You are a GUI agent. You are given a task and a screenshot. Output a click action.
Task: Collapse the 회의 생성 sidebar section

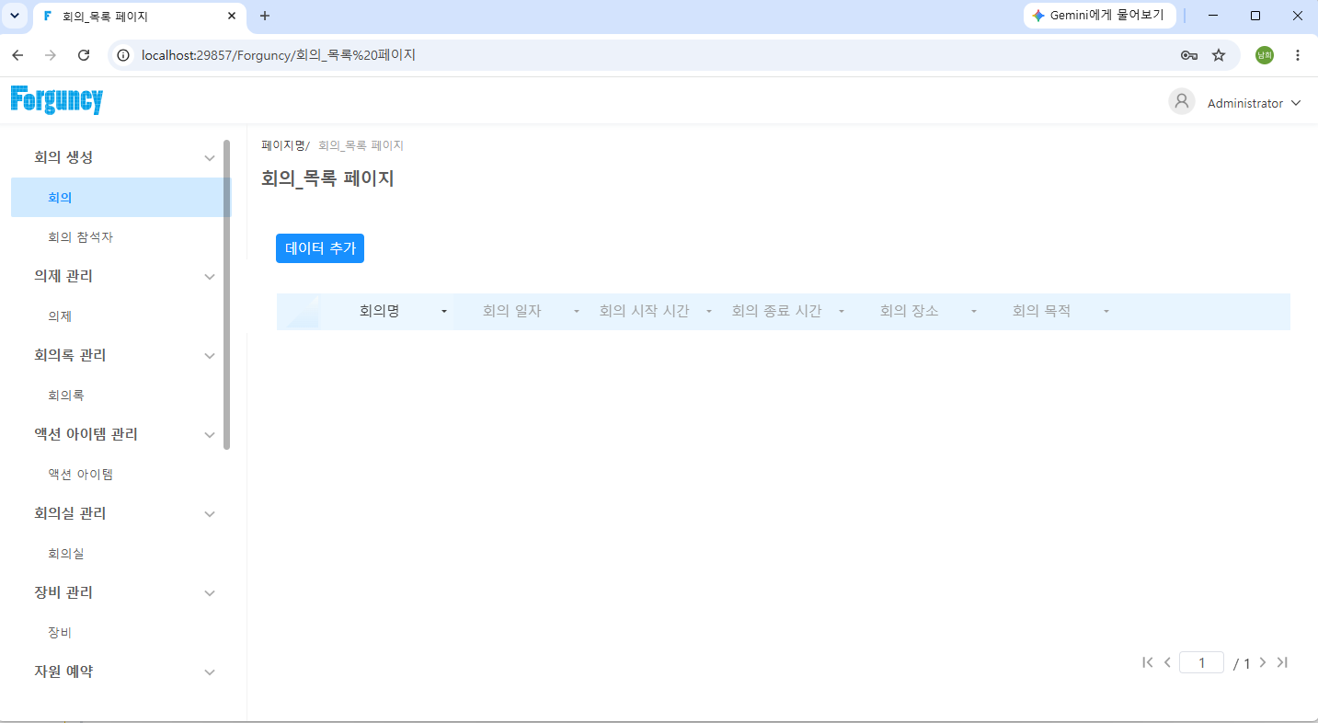click(x=210, y=158)
